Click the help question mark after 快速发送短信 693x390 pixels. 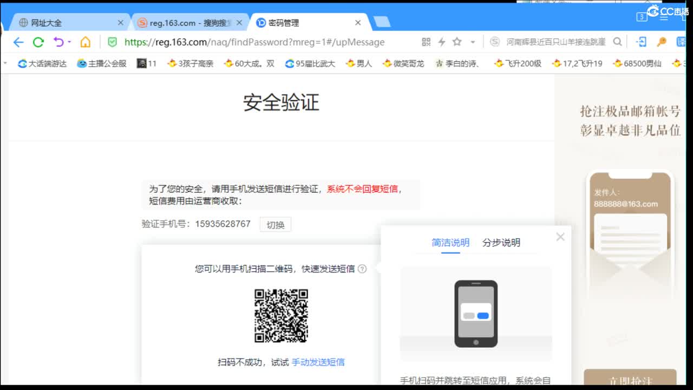tap(362, 269)
